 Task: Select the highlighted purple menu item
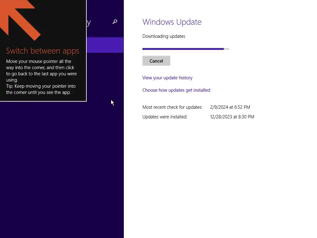tap(105, 45)
